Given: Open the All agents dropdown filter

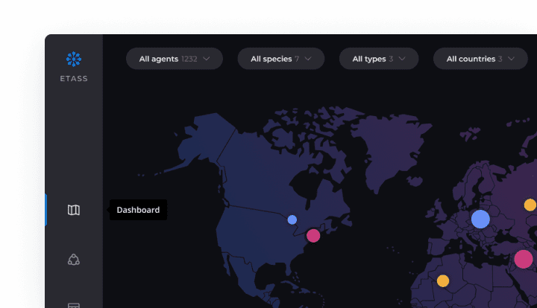Looking at the screenshot, I should pos(175,59).
